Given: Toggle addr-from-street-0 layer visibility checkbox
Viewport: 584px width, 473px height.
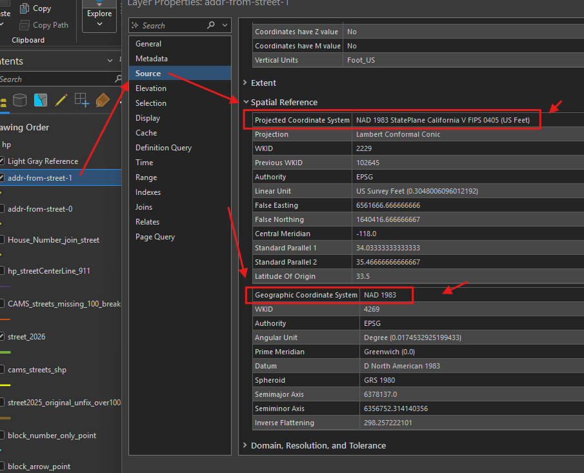Looking at the screenshot, I should pyautogui.click(x=1, y=208).
